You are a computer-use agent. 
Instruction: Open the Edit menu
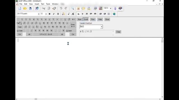25,4
